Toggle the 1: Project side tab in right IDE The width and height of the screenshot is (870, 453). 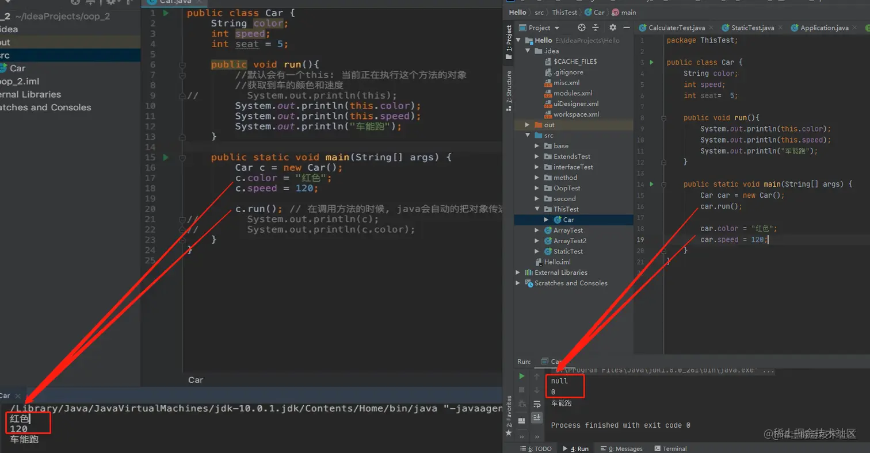509,41
